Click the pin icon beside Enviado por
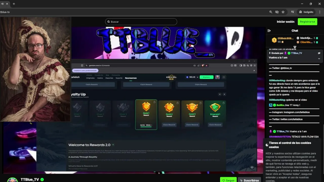324x182 pixels. [x=270, y=53]
